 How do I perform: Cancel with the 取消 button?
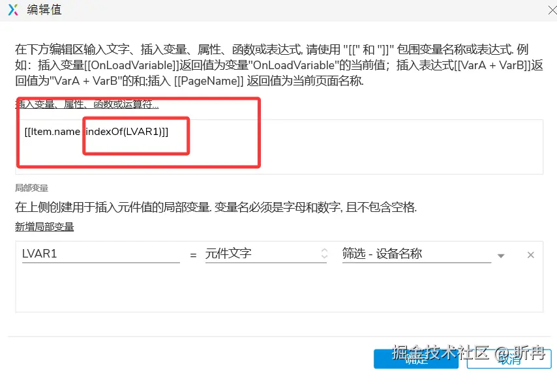509,359
